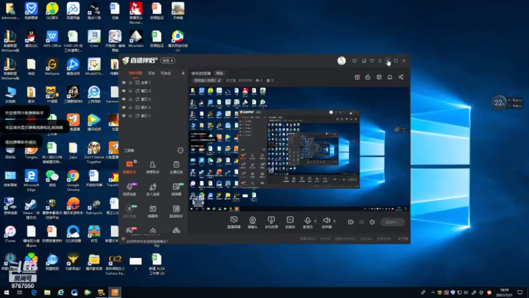Toggle visibility eye of 窗口 2 source

[x=124, y=99]
